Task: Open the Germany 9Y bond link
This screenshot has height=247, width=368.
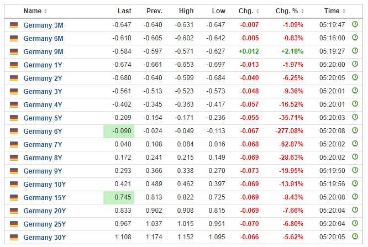Action: tap(43, 171)
